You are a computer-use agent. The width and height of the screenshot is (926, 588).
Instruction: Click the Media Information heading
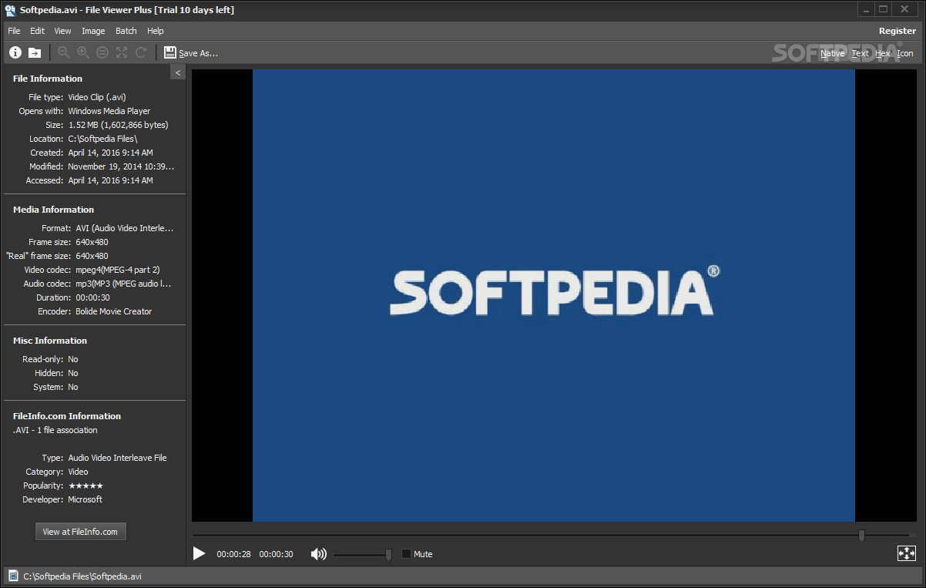coord(53,210)
